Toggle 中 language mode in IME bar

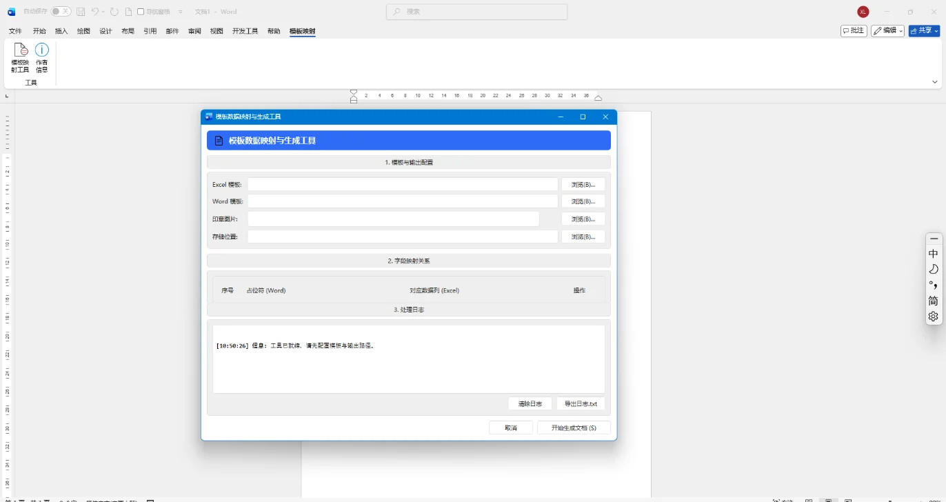tap(934, 254)
